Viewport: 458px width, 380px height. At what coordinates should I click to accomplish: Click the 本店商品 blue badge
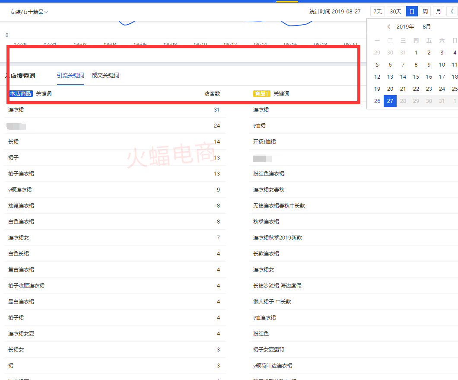20,94
